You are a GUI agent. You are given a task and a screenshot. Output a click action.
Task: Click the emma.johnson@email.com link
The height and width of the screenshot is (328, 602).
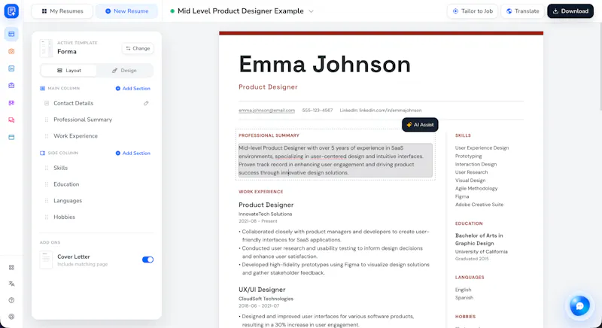pyautogui.click(x=267, y=111)
